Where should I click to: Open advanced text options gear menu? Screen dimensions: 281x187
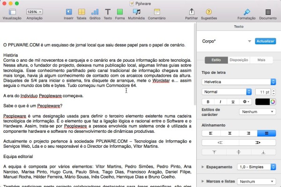(245, 101)
